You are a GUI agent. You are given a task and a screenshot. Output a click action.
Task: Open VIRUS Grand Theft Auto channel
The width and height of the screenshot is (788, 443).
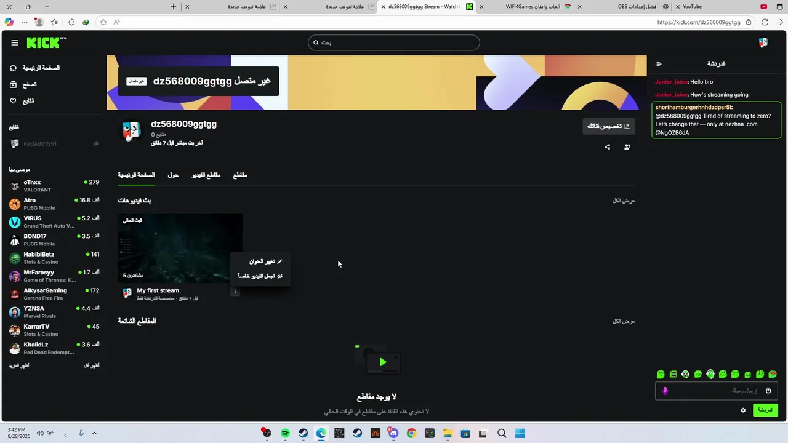point(54,221)
